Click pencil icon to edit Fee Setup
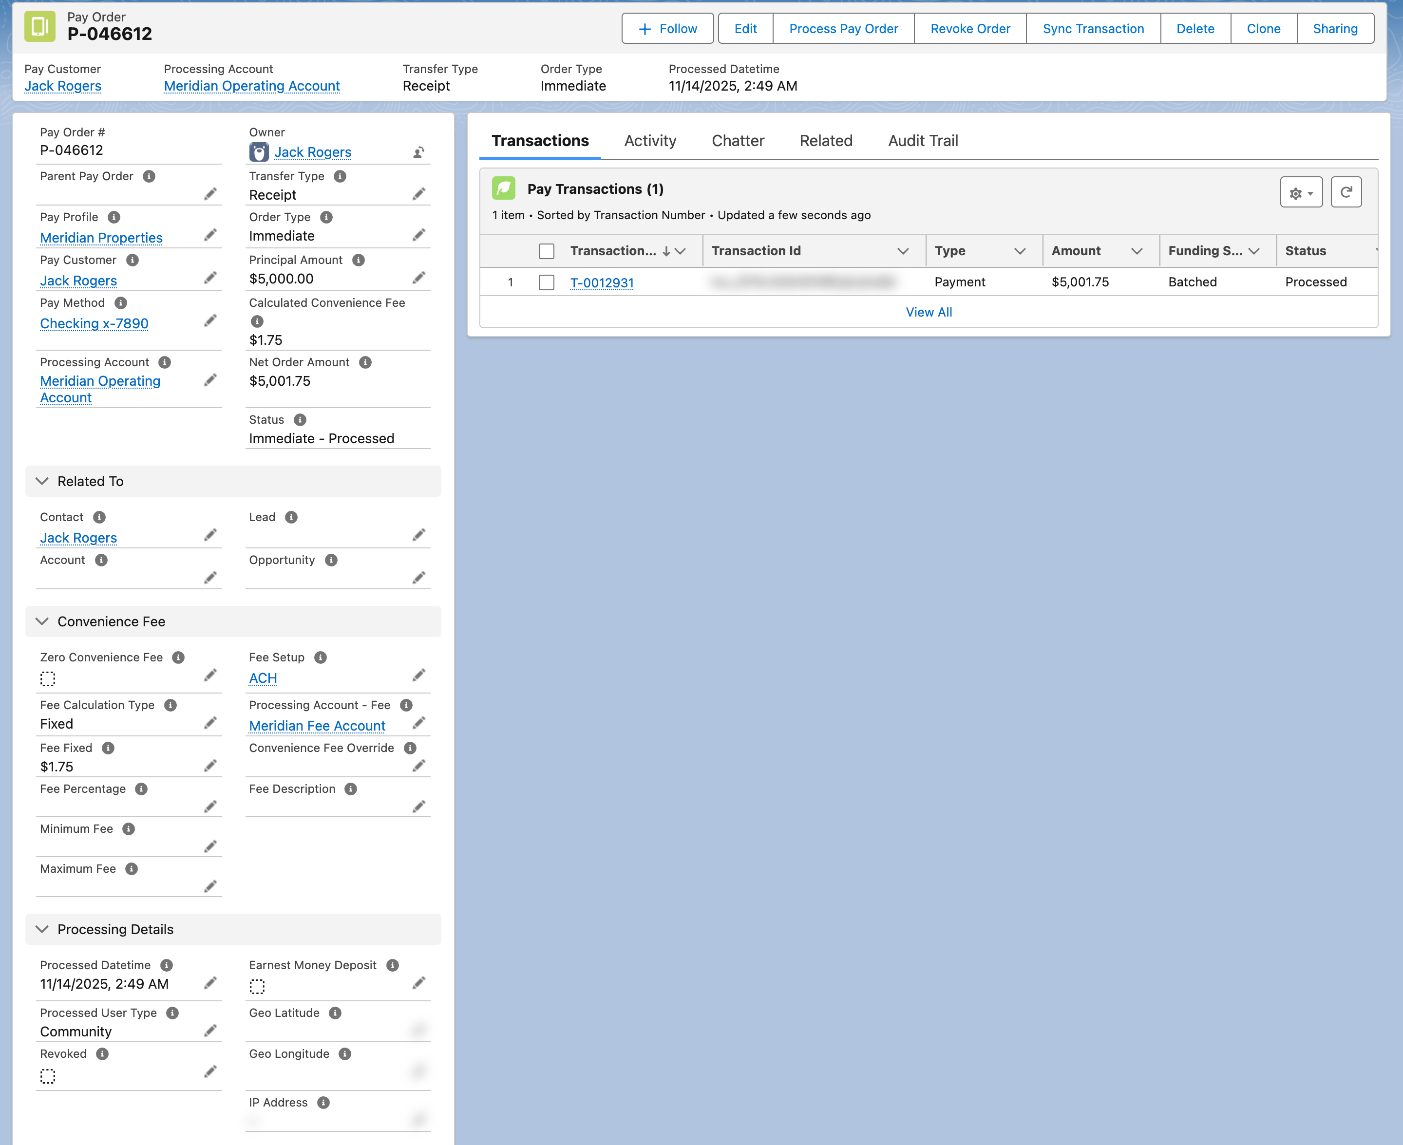The height and width of the screenshot is (1145, 1403). (x=418, y=675)
